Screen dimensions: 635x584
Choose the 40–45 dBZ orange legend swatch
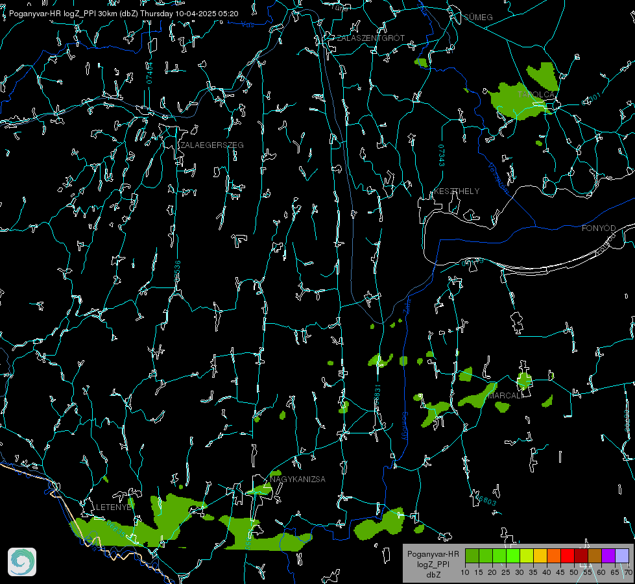tap(554, 555)
